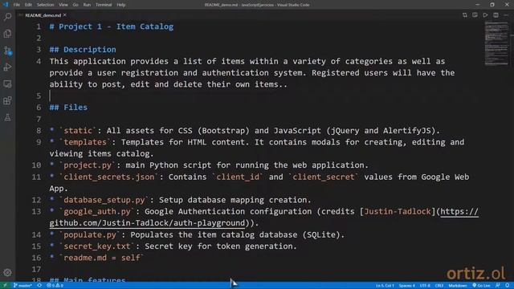Image resolution: width=514 pixels, height=289 pixels.
Task: Open the Extensions view
Action: pos(7,100)
